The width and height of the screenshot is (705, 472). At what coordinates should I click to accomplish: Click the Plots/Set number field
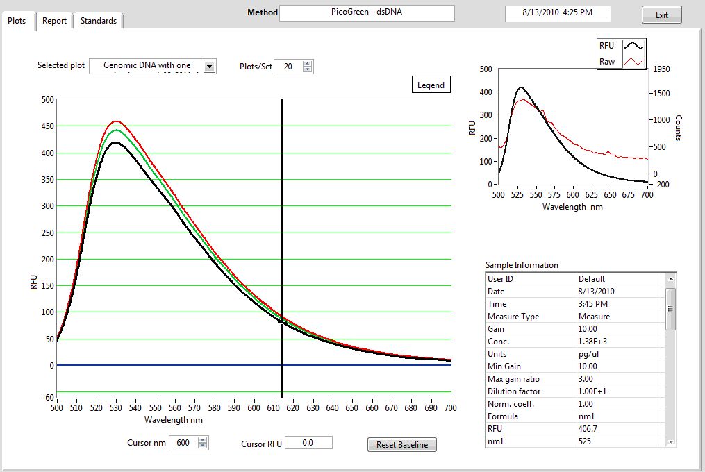pos(288,67)
